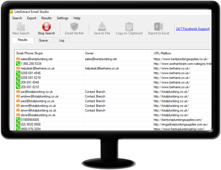Click the Email Verifier label
The width and height of the screenshot is (221, 170).
click(x=74, y=33)
